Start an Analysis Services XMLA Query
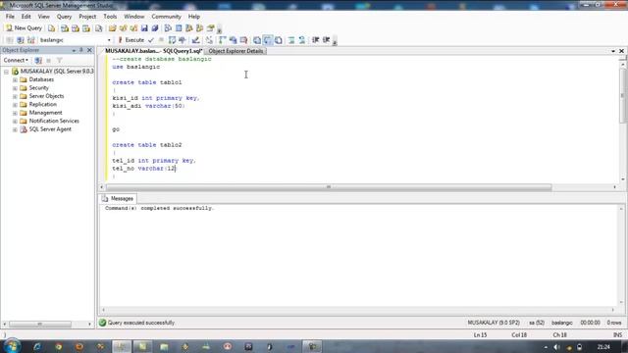Viewport: 628px width, 353px height. pyautogui.click(x=86, y=28)
